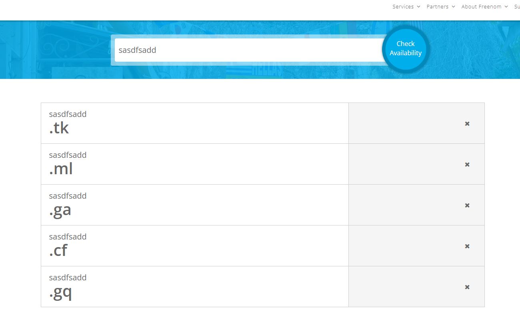The height and width of the screenshot is (316, 520).
Task: Open the About Freenom dropdown menu
Action: [484, 6]
